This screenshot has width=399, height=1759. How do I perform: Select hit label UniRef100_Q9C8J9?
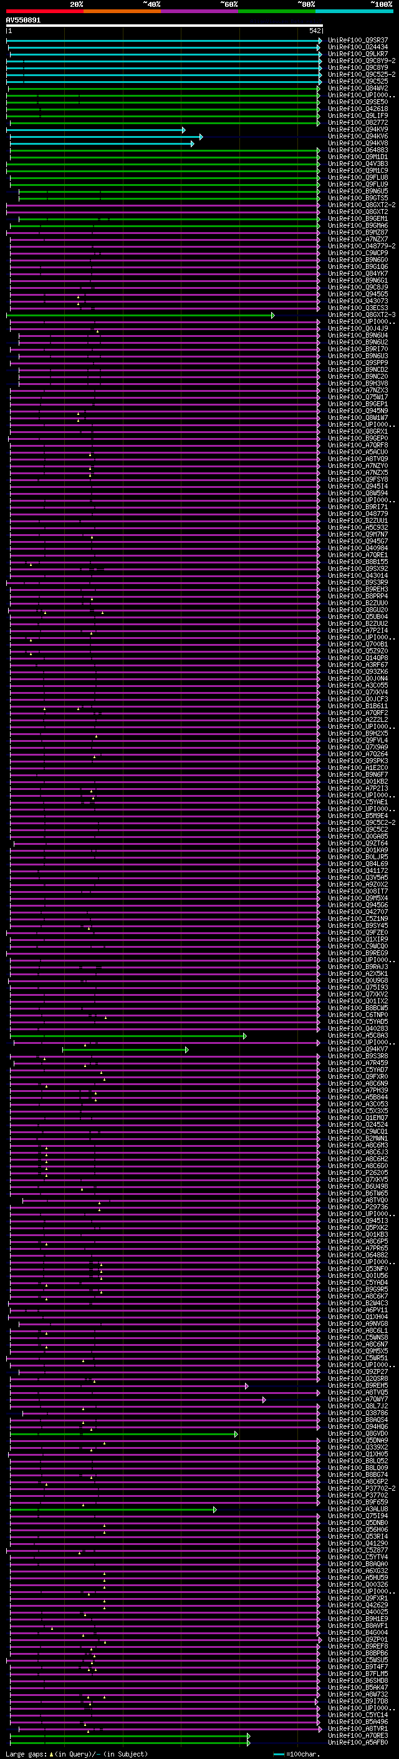pyautogui.click(x=358, y=288)
